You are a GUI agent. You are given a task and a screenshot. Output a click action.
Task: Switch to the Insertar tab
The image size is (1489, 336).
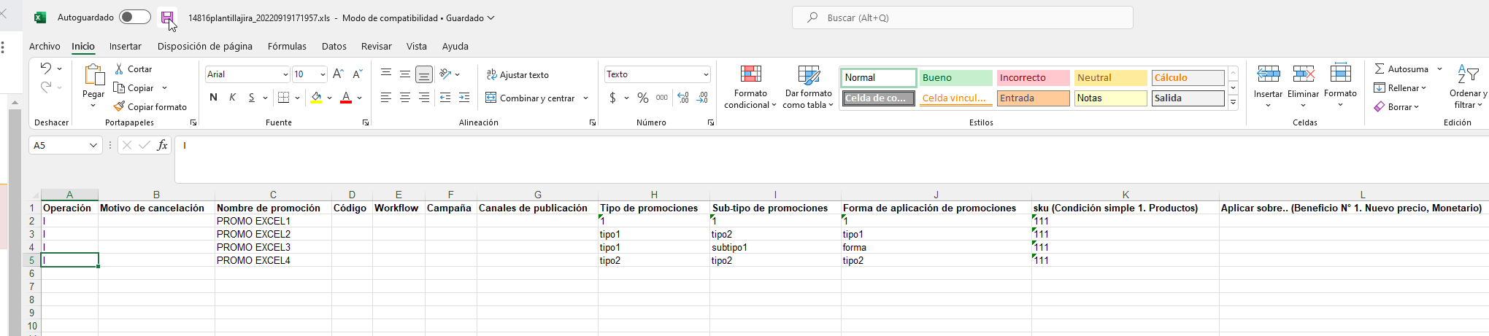pyautogui.click(x=126, y=46)
